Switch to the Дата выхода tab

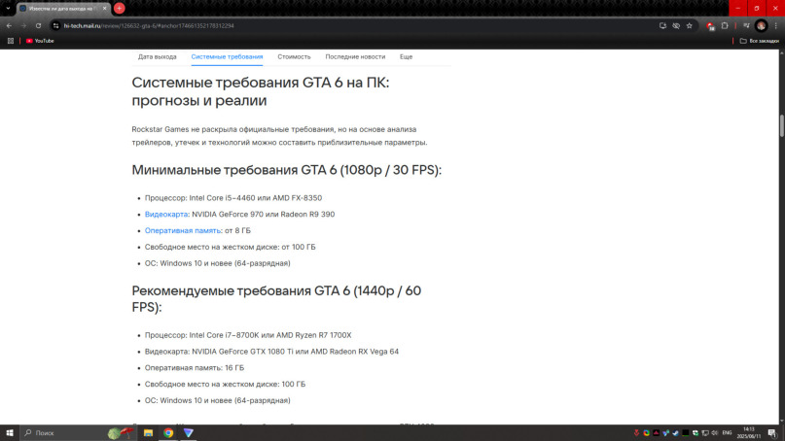point(158,57)
